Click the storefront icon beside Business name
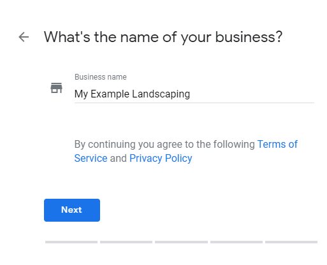 [56, 88]
